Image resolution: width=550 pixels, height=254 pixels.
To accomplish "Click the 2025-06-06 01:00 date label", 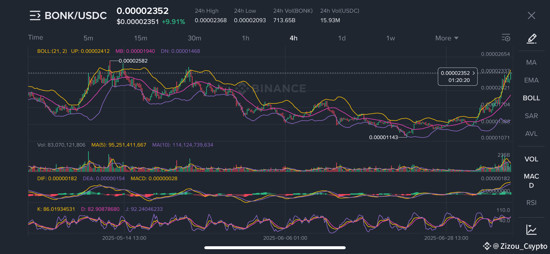I will (x=285, y=238).
